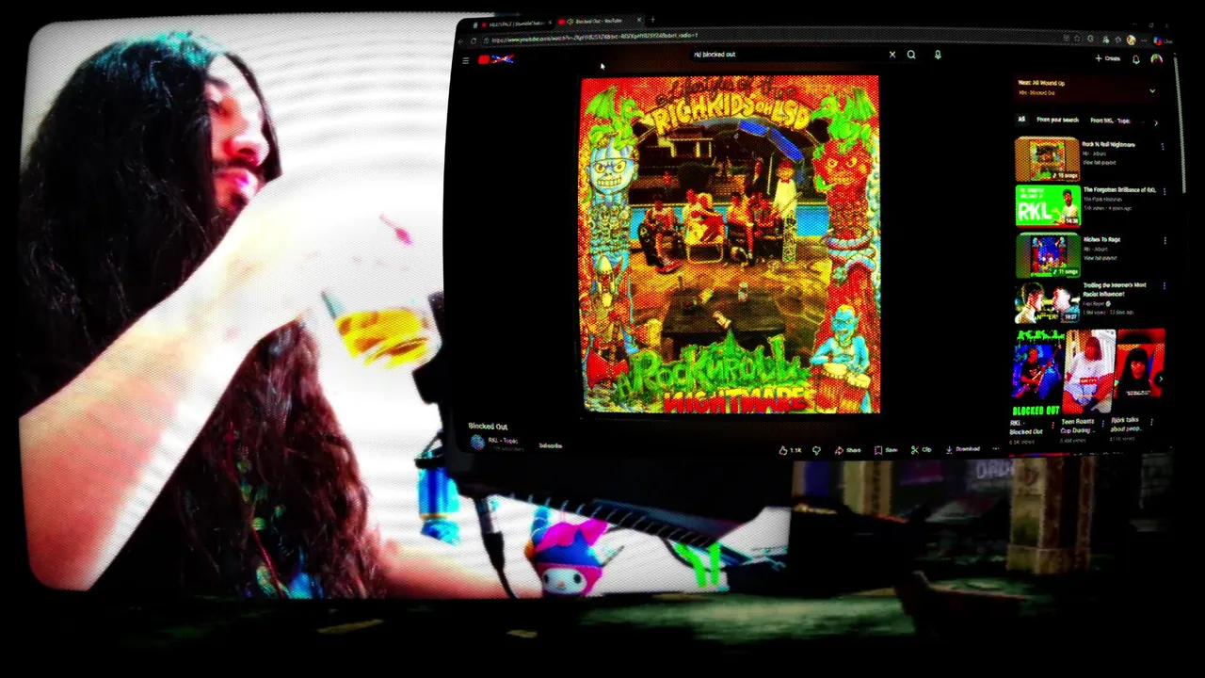This screenshot has width=1205, height=678.
Task: Expand the Next: All Wound Up mix panel
Action: point(1152,91)
